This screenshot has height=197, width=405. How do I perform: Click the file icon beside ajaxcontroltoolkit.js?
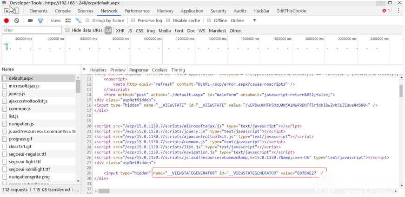5,101
